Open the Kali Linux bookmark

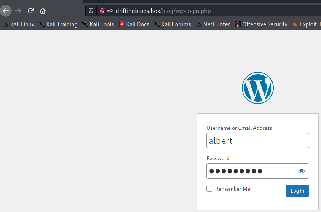click(19, 24)
